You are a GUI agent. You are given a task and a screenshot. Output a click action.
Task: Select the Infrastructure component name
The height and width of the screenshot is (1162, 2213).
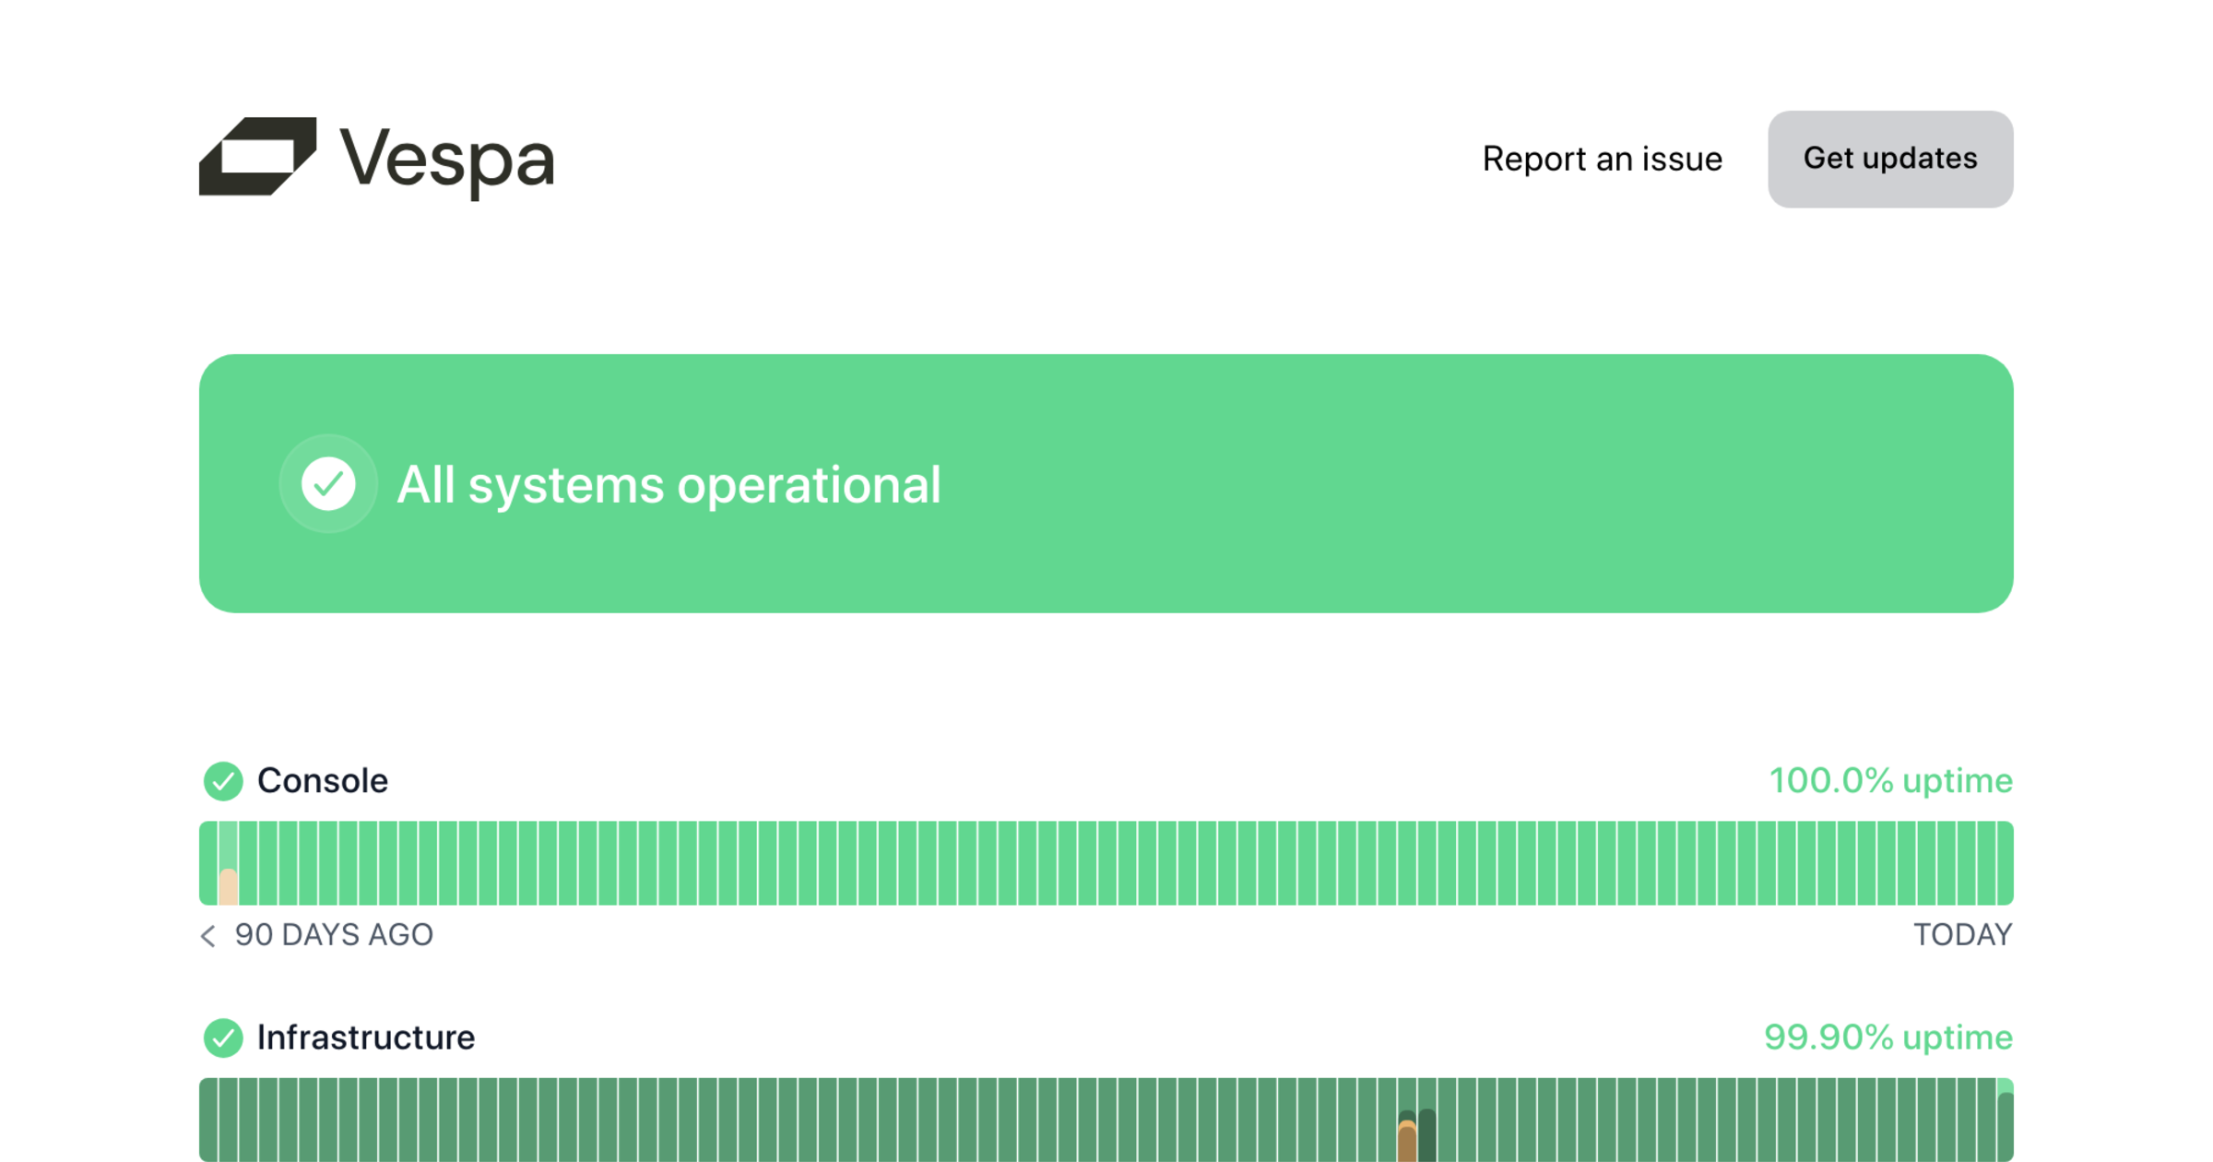[365, 1037]
